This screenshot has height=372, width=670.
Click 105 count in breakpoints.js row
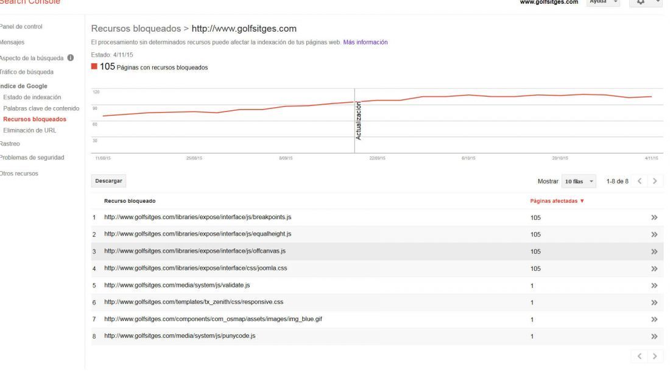535,217
